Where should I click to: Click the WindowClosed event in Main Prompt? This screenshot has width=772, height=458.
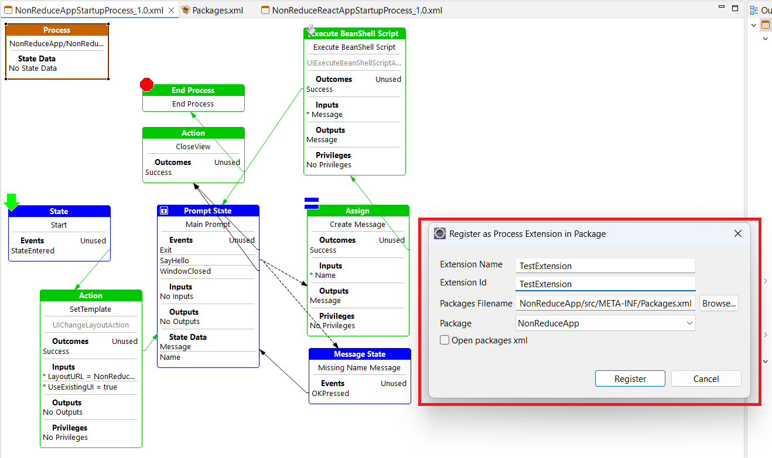[x=185, y=271]
